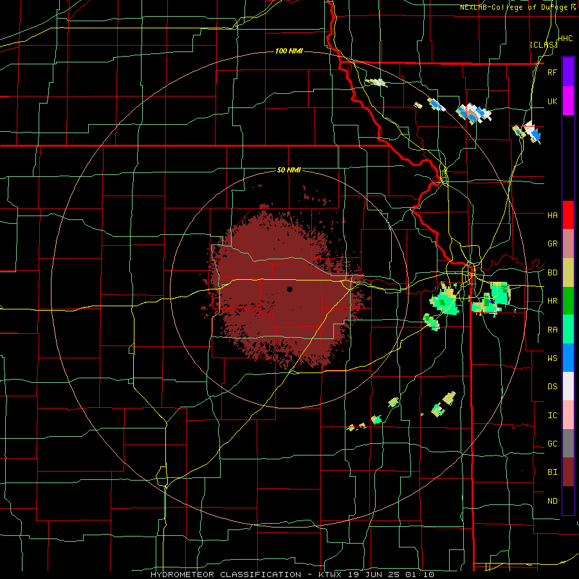Click the HHC product code label

click(x=565, y=39)
